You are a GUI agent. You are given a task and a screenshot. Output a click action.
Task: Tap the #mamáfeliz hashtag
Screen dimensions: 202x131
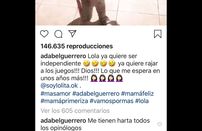(137, 94)
